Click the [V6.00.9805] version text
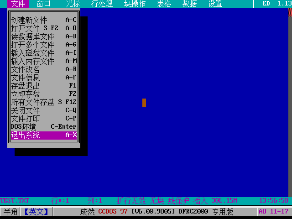The image size is (292, 219). (153, 212)
